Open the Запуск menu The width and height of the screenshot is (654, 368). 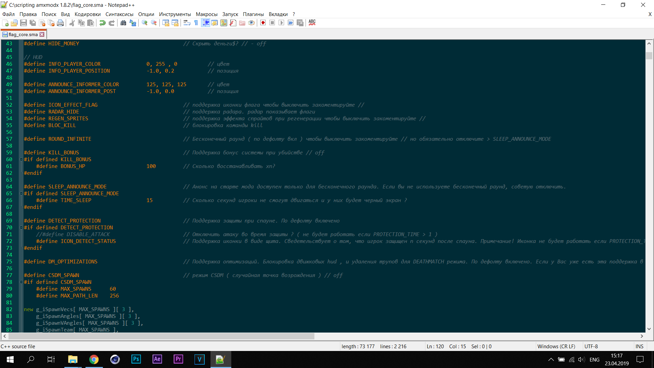point(230,14)
